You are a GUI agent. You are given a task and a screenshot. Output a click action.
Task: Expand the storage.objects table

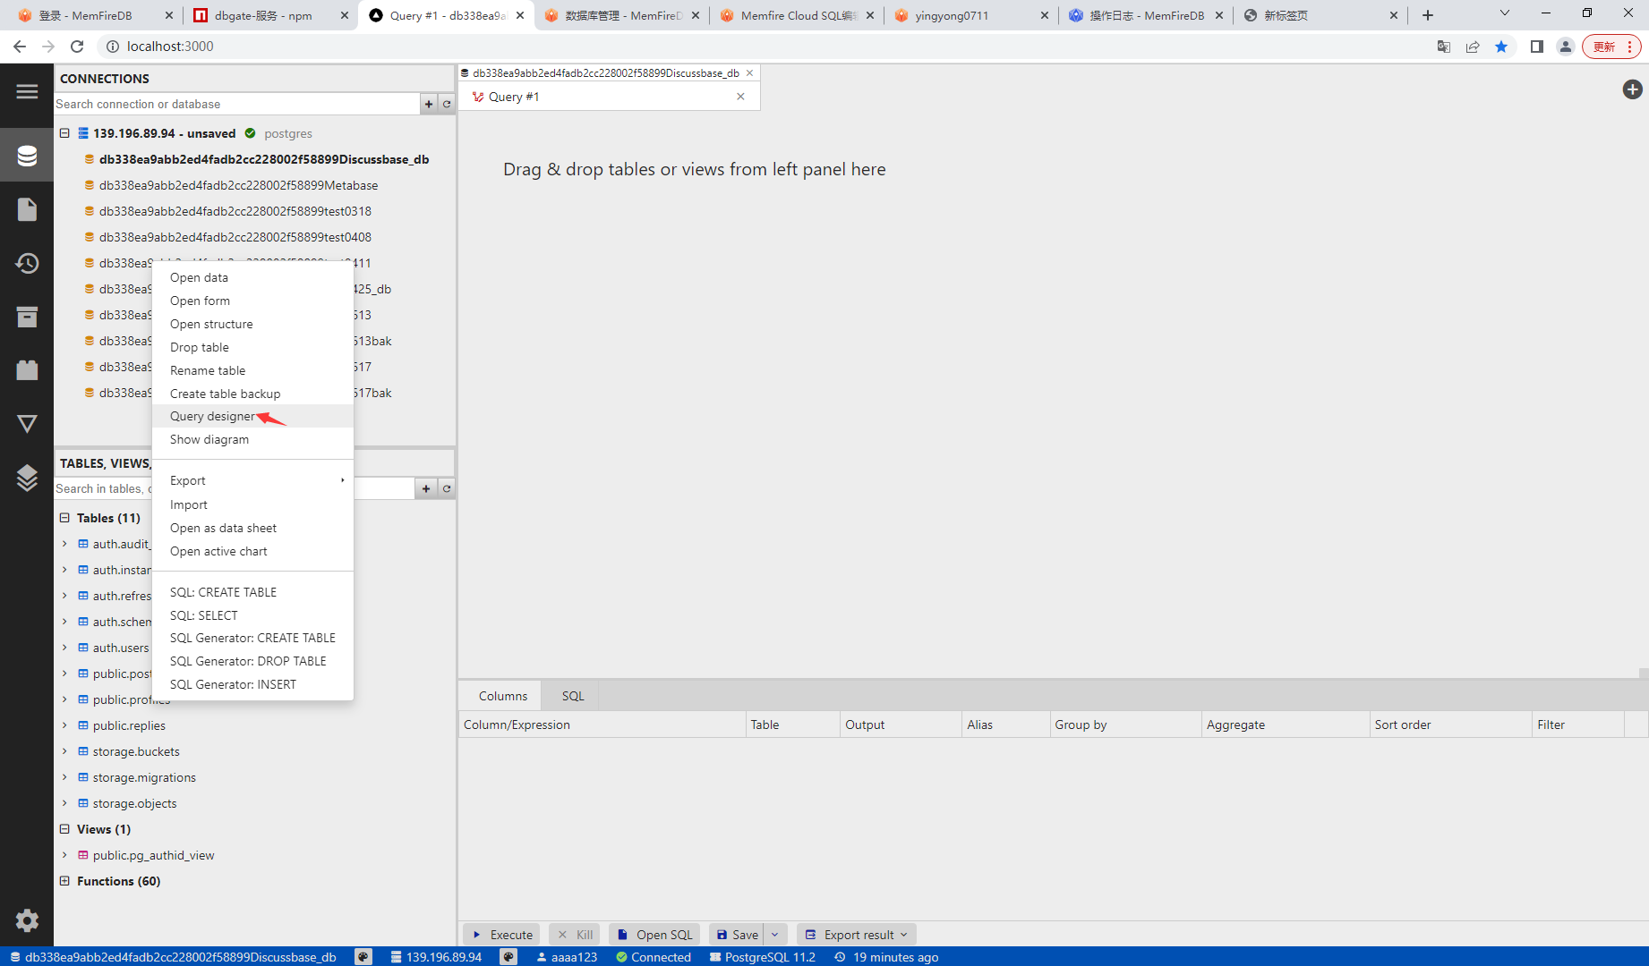[64, 803]
